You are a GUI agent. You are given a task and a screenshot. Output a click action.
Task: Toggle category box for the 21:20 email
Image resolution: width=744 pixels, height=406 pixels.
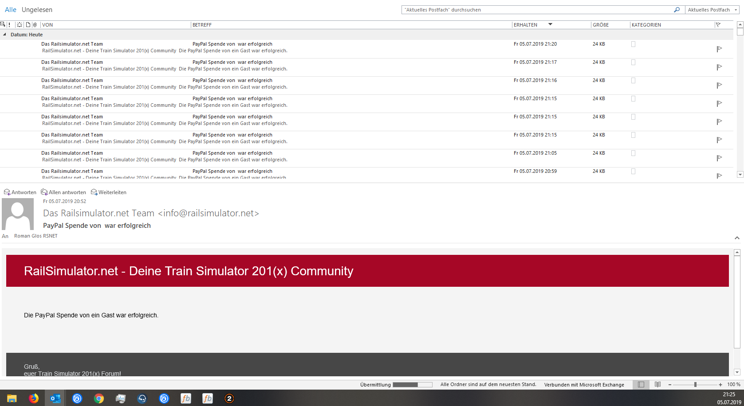coord(634,44)
